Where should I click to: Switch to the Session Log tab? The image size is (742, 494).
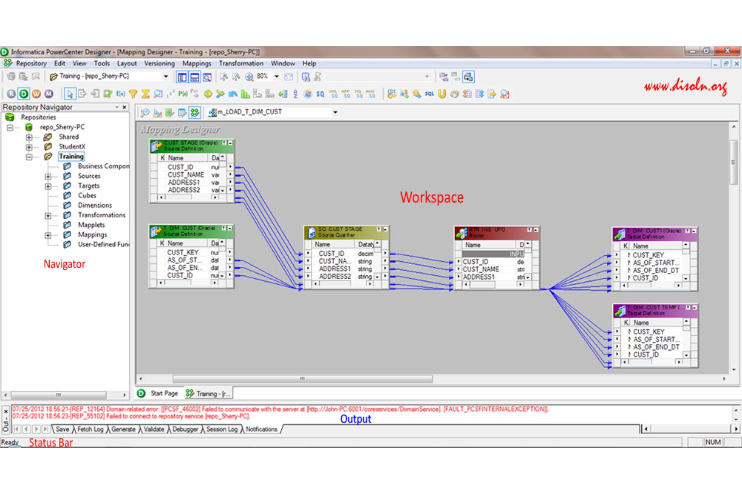point(222,429)
